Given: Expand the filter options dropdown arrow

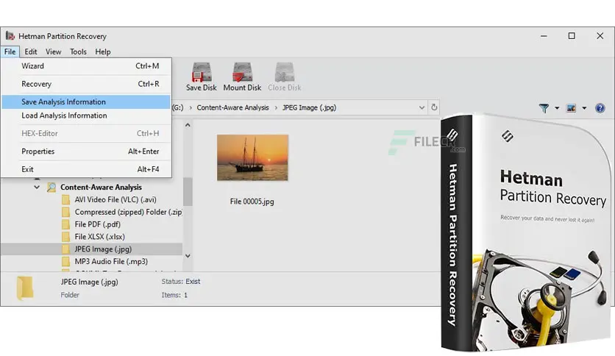Looking at the screenshot, I should coord(557,108).
